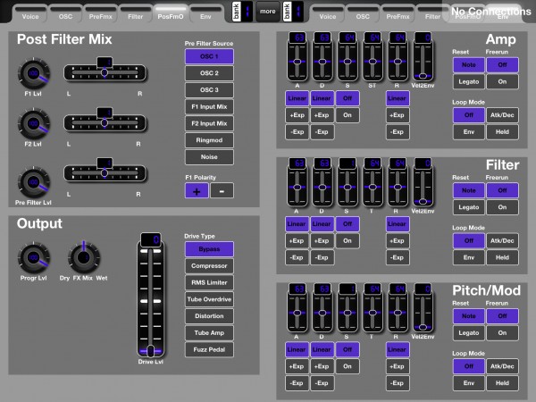536x402 pixels.
Task: Turn Pitch/Mod sustain option On
Action: pos(348,366)
